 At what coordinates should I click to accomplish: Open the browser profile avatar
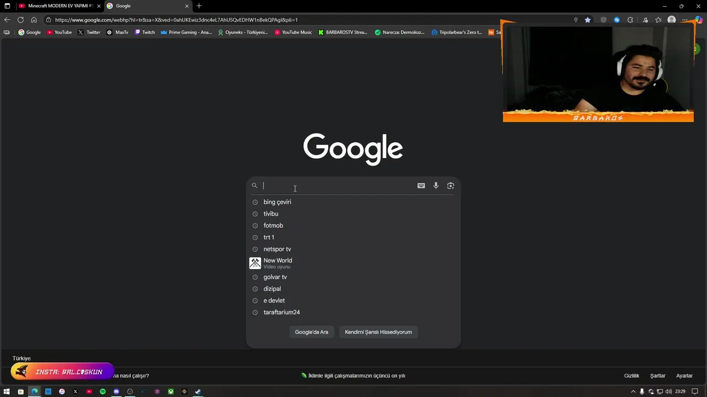pyautogui.click(x=672, y=20)
